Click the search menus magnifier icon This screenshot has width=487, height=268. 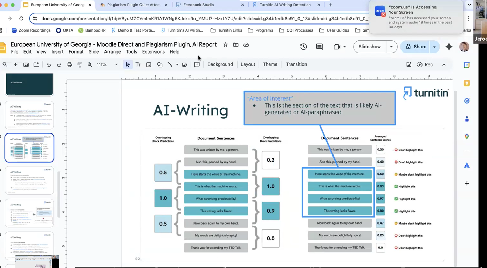click(x=5, y=64)
